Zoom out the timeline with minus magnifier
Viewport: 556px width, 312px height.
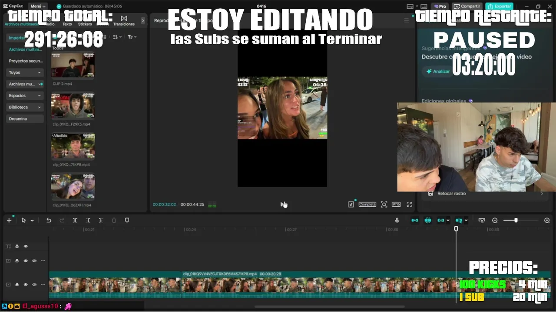tap(495, 220)
